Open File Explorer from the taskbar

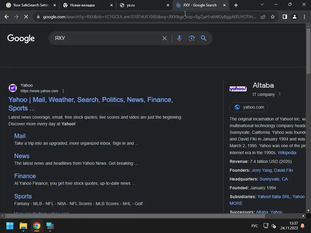(x=23, y=226)
